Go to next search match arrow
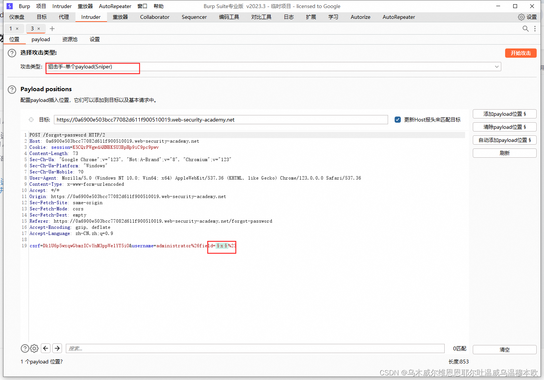The image size is (544, 380). 57,348
